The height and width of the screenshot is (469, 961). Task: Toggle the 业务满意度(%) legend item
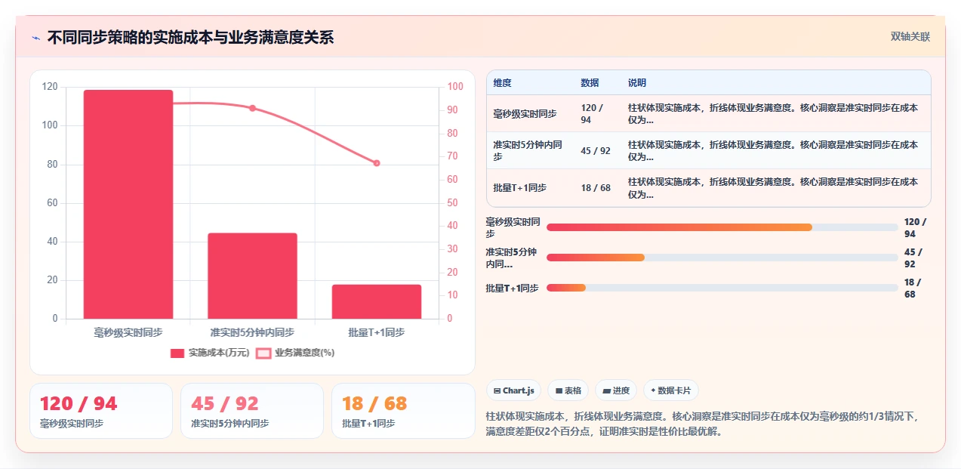(295, 353)
